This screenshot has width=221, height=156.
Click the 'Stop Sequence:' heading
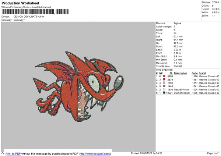point(164,70)
